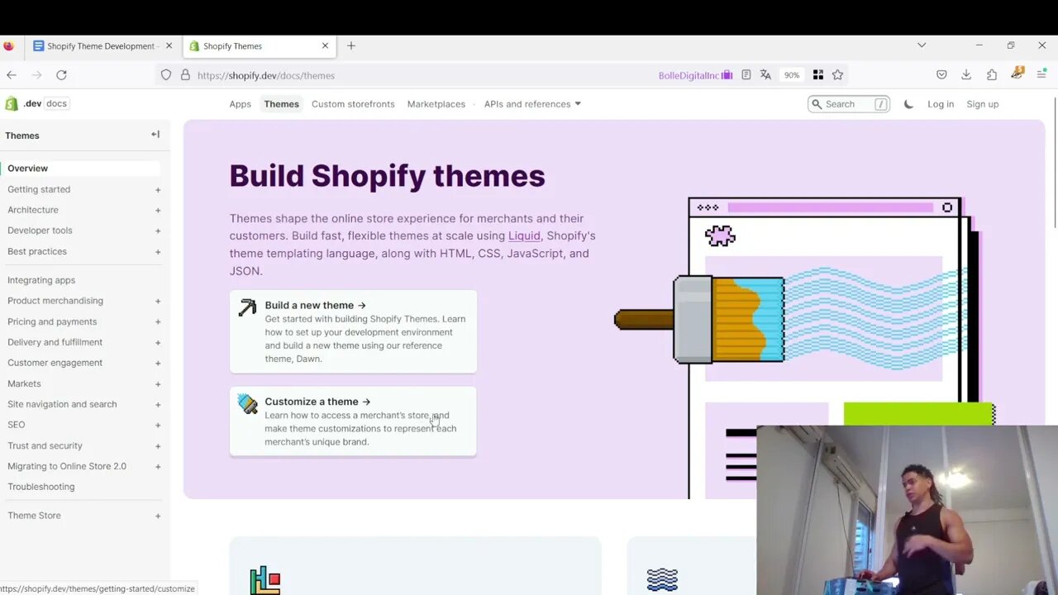The width and height of the screenshot is (1058, 595).
Task: Open Custom storefronts navigation item
Action: tap(353, 104)
